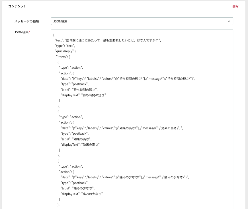Click the コンテンツ3 section header title
Image resolution: width=248 pixels, height=209 pixels.
[17, 6]
